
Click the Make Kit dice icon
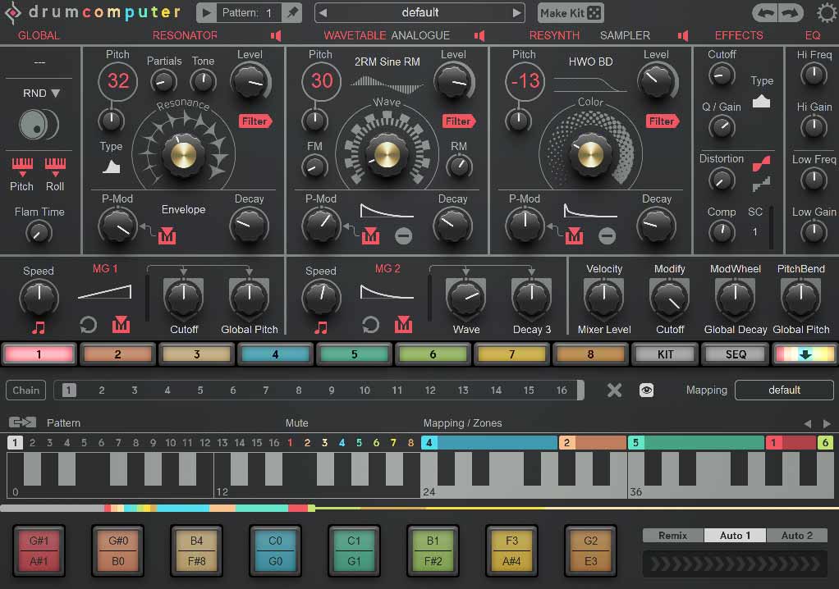(594, 12)
